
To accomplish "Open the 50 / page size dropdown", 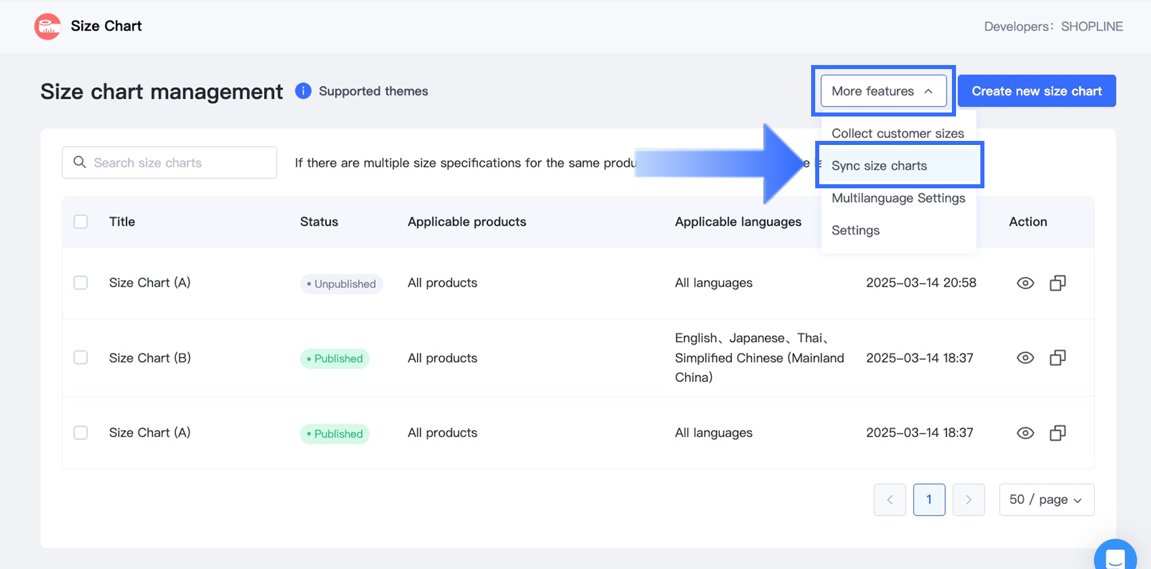I will tap(1046, 500).
